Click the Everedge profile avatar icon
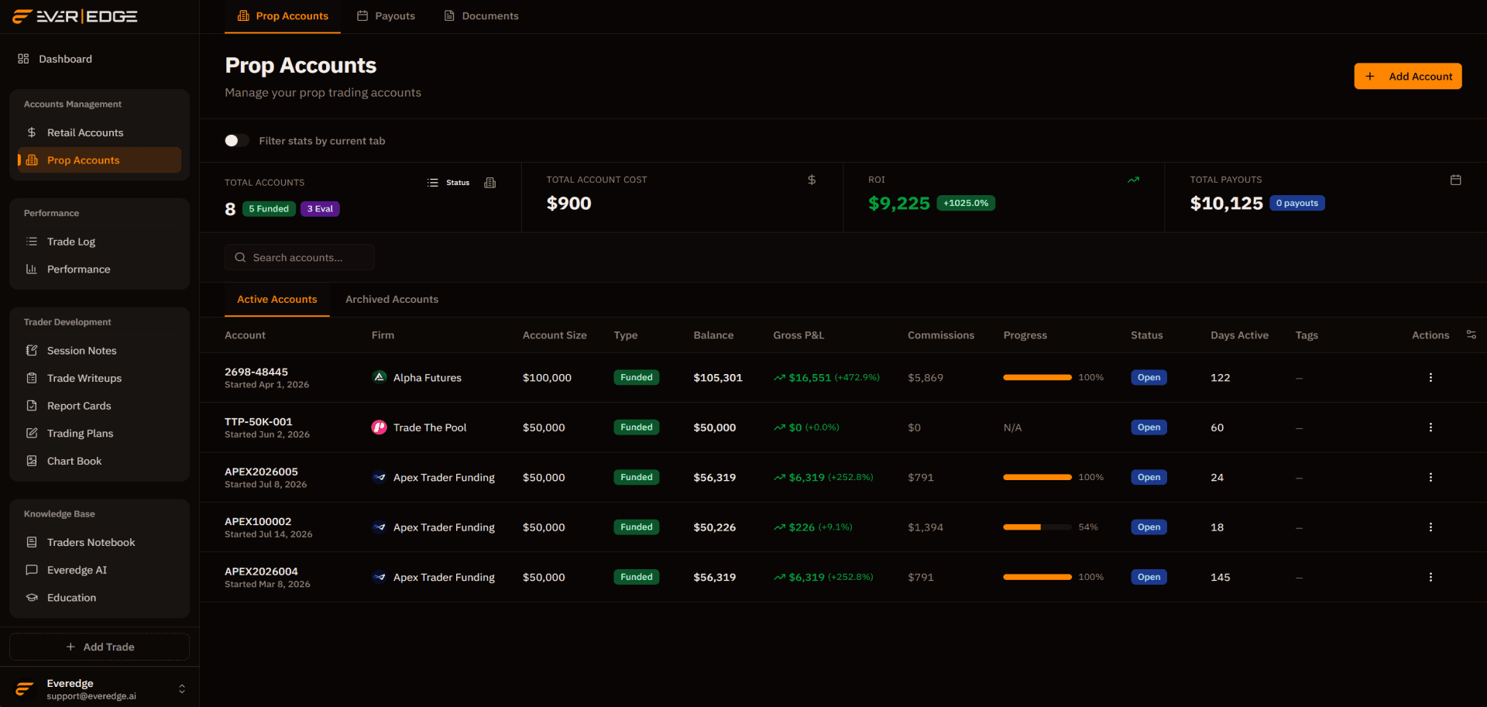Viewport: 1487px width, 707px height. pos(25,688)
